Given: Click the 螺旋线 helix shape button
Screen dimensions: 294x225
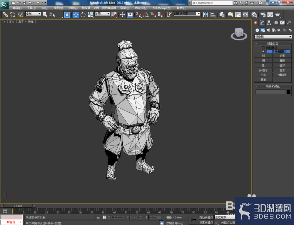Looking at the screenshot, I should (282, 75).
